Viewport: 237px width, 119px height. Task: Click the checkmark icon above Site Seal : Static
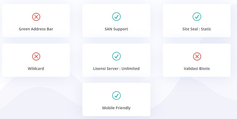[197, 17]
